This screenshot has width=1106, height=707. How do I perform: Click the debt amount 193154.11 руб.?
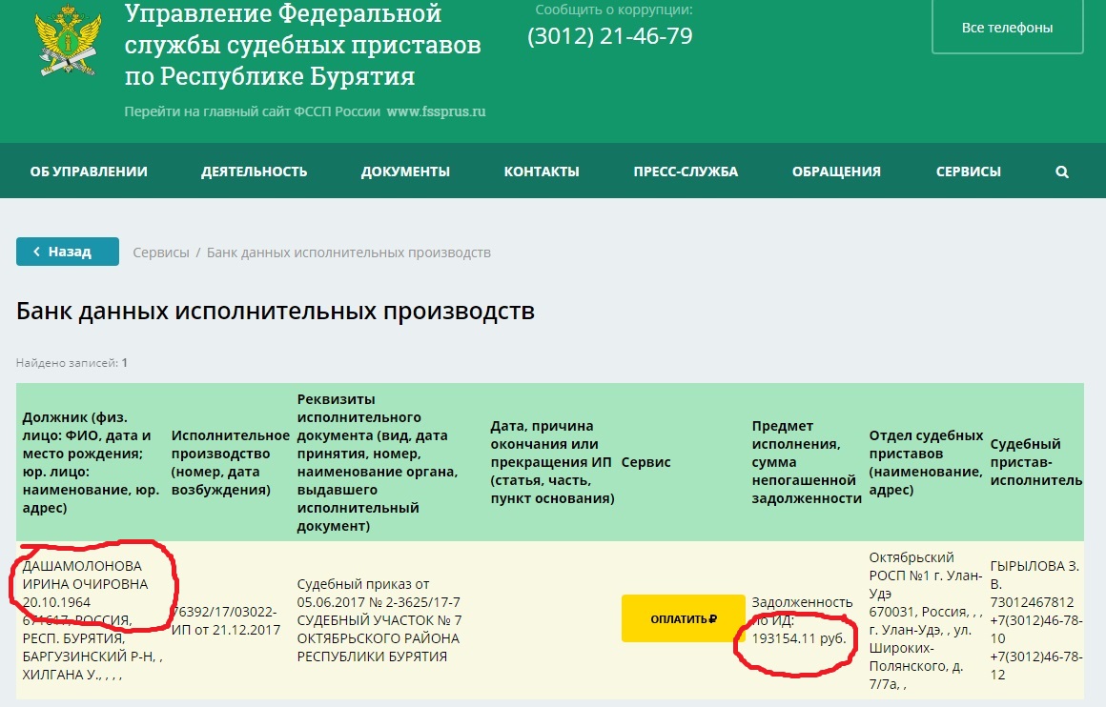(x=799, y=636)
